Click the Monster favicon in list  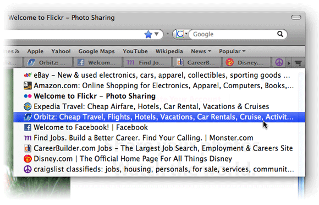click(x=28, y=138)
